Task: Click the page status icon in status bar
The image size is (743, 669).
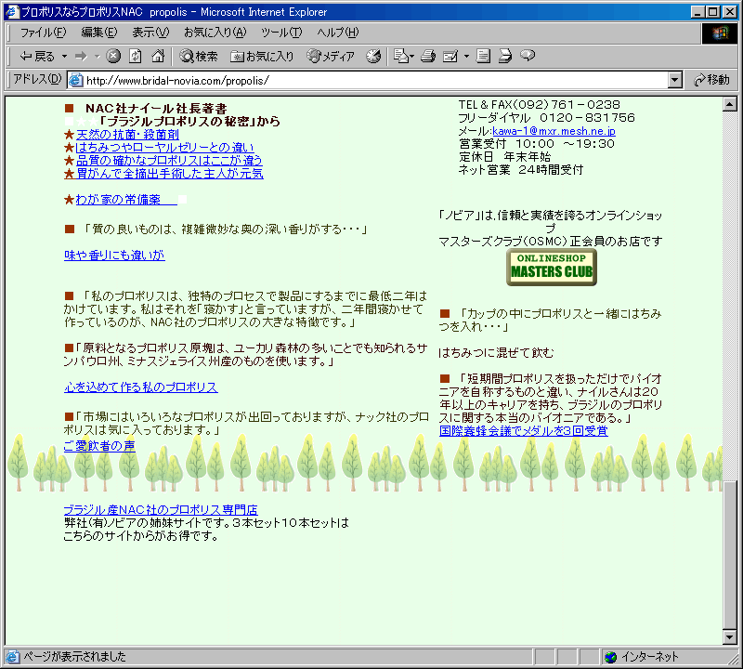Action: tap(12, 657)
